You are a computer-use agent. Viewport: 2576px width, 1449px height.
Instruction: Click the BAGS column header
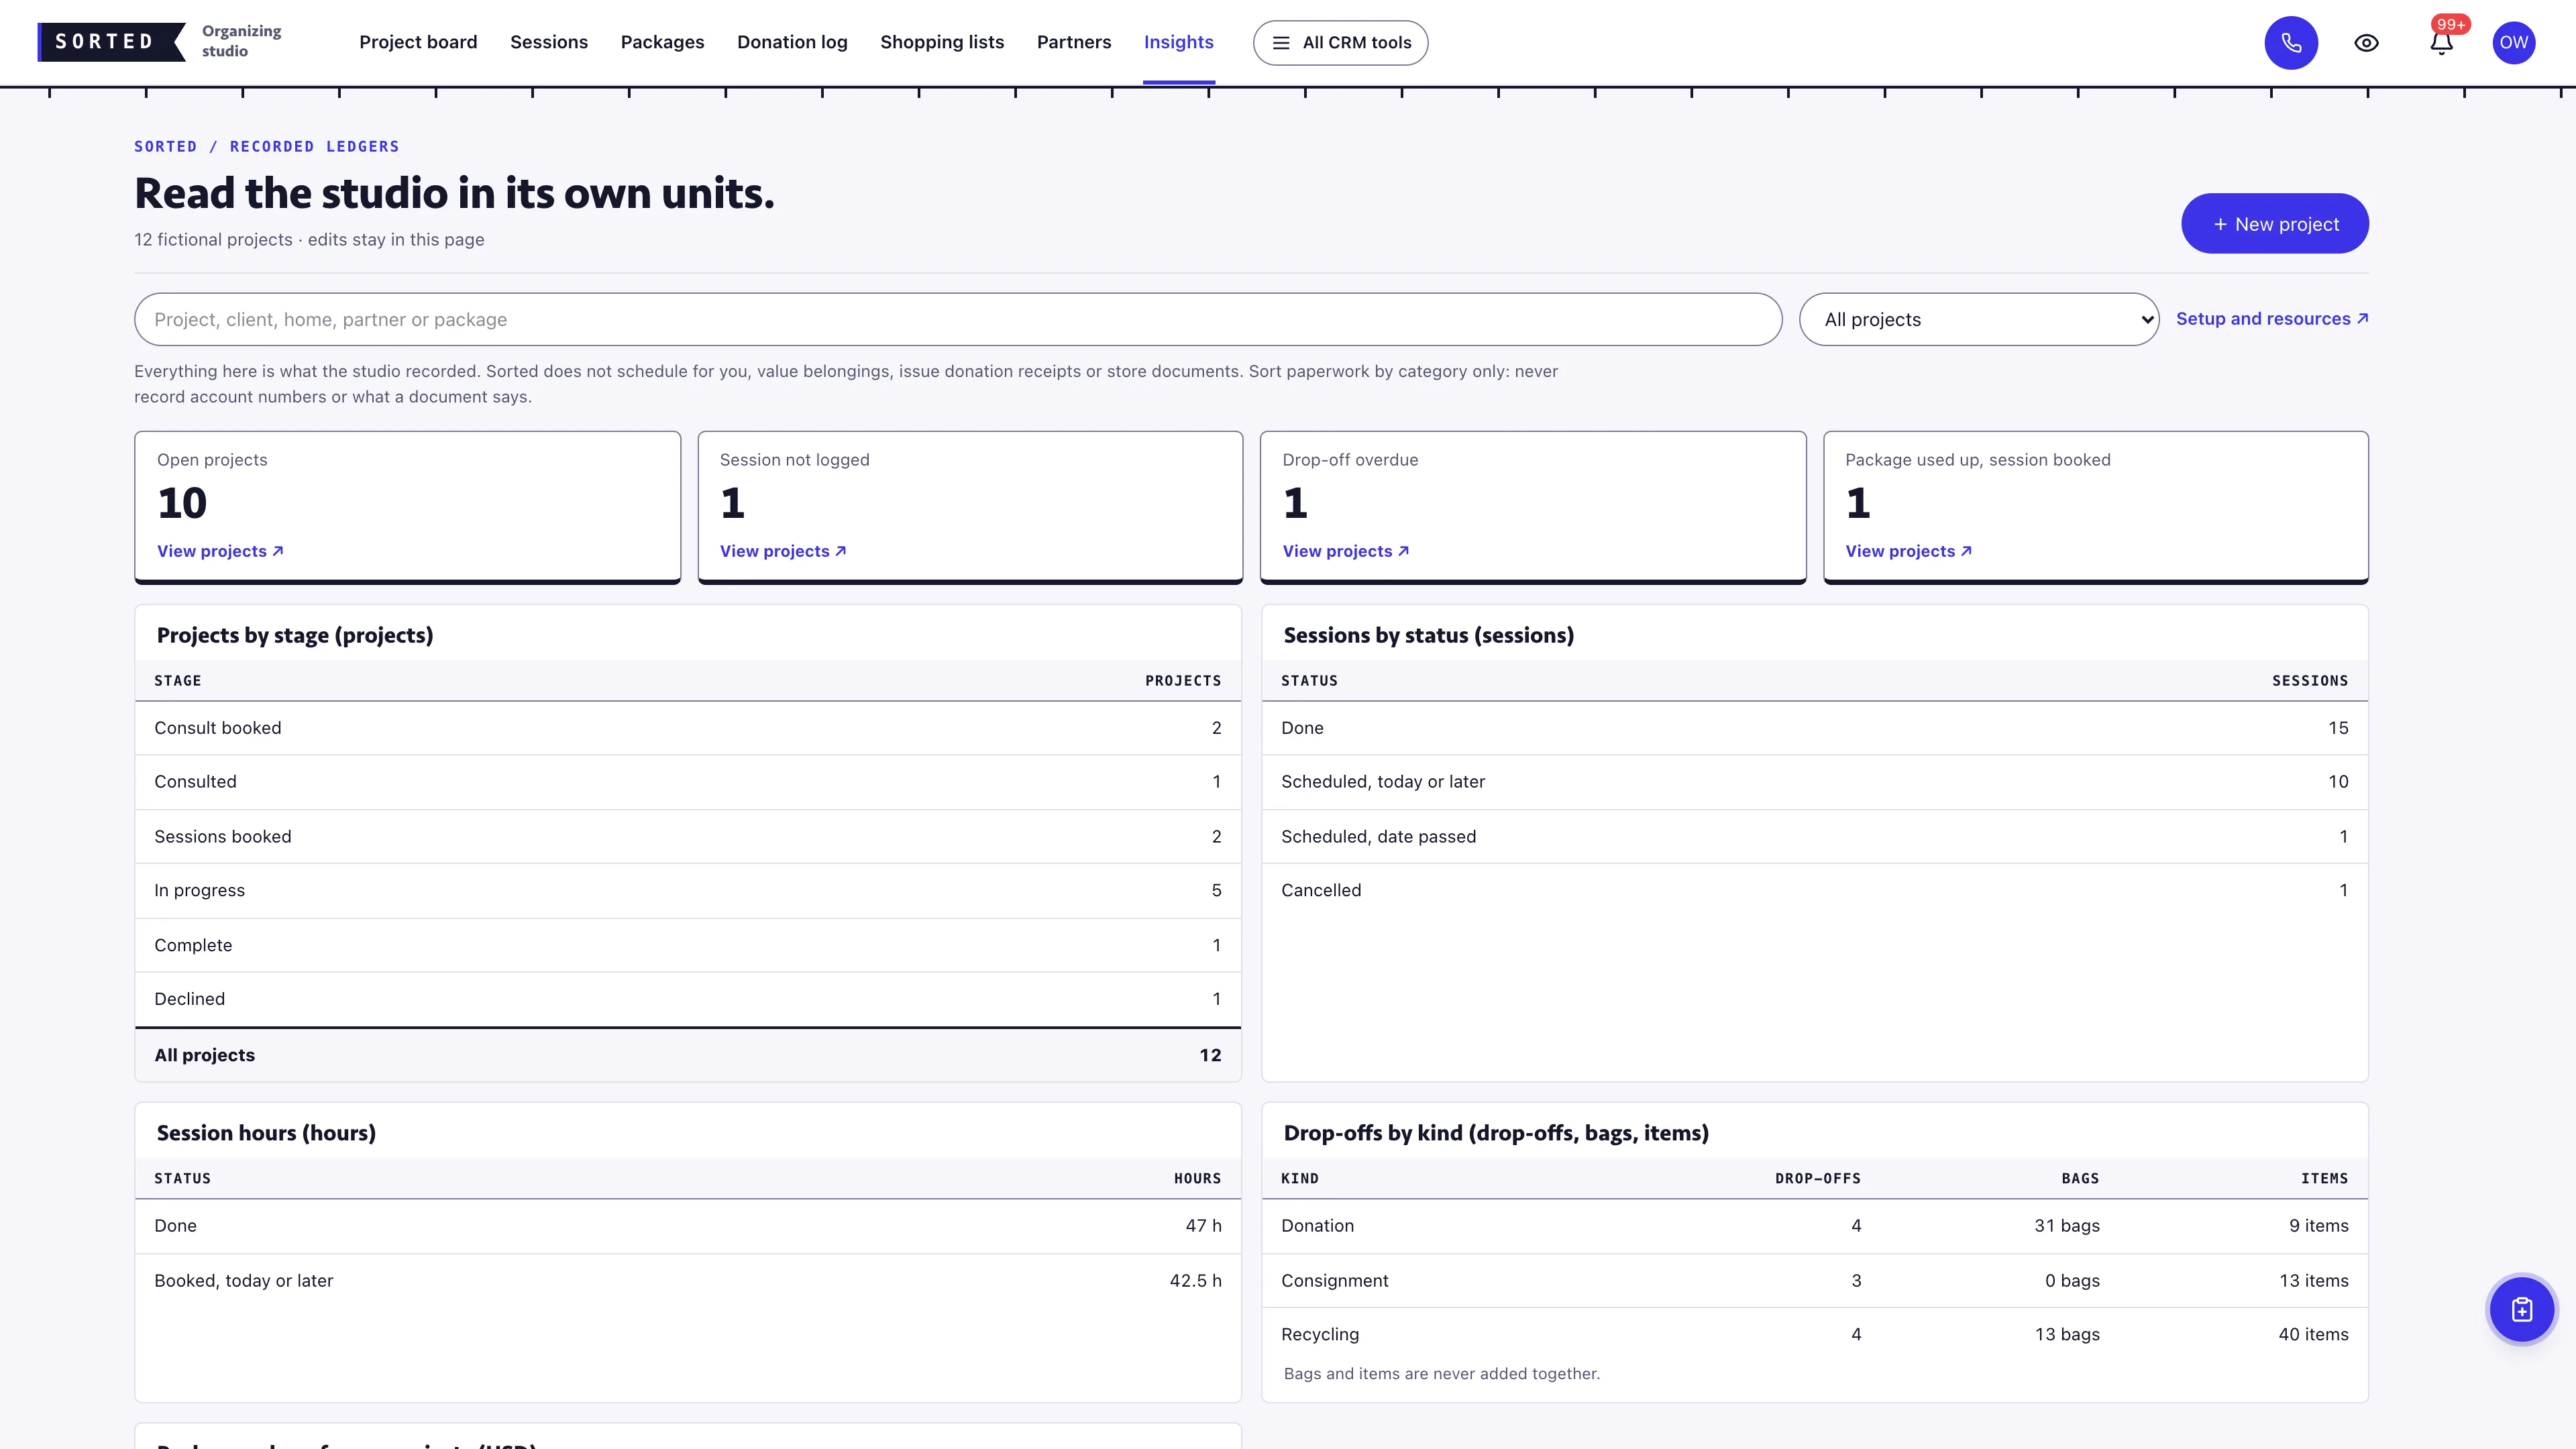(2080, 1179)
